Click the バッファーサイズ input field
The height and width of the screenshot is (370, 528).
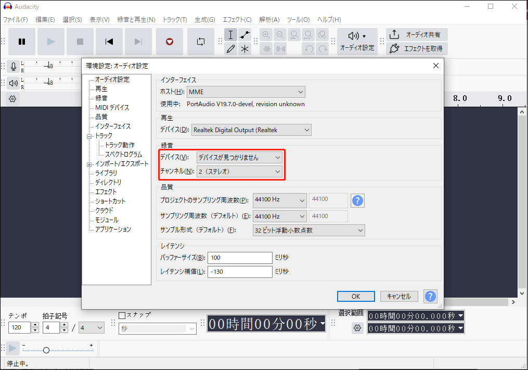pyautogui.click(x=240, y=258)
